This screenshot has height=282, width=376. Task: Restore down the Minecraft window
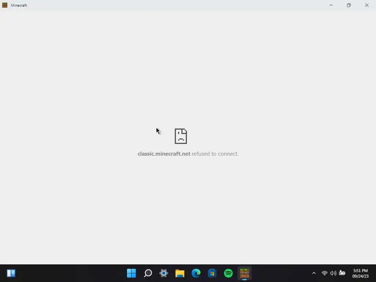349,5
